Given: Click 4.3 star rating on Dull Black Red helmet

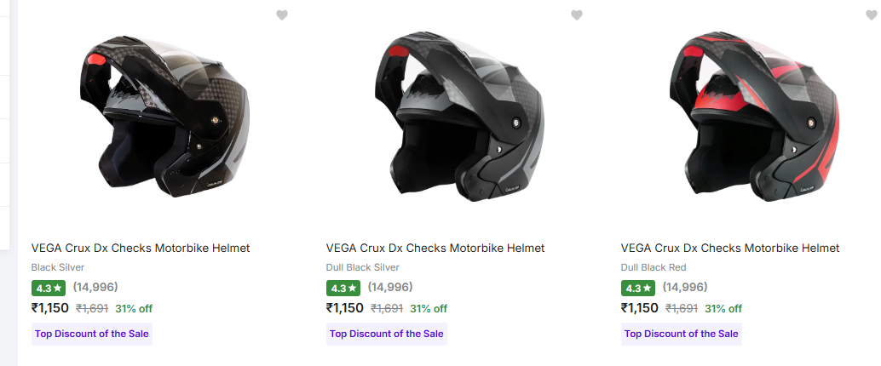Looking at the screenshot, I should tap(640, 288).
